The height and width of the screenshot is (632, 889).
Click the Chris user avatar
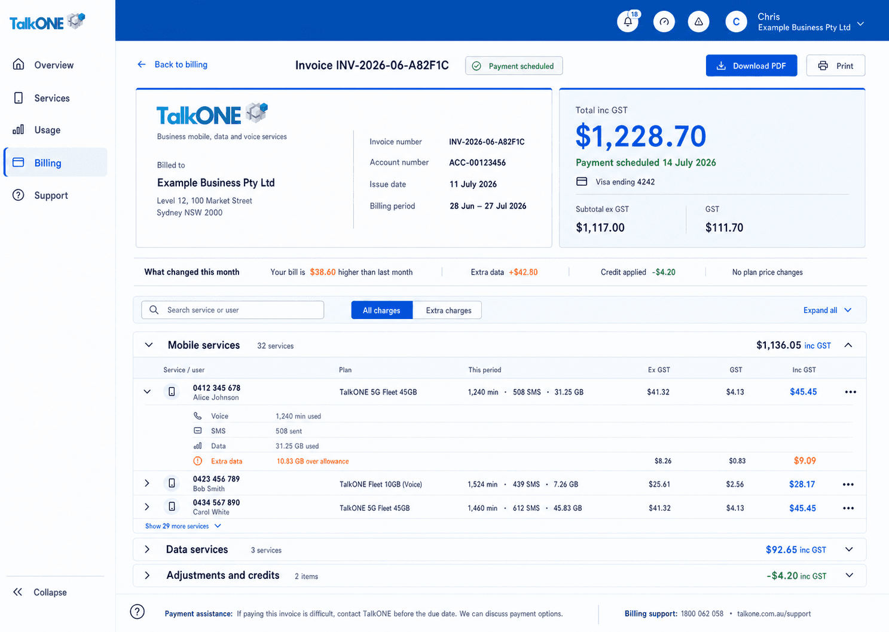(x=736, y=22)
